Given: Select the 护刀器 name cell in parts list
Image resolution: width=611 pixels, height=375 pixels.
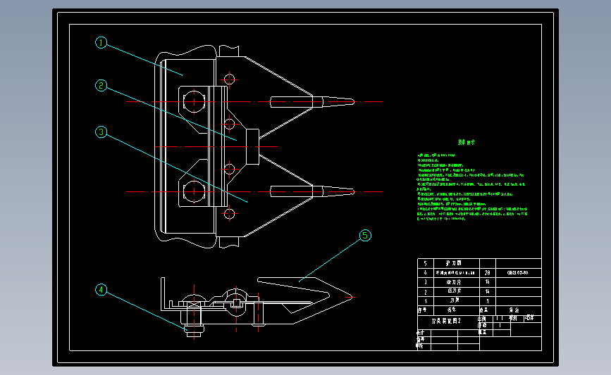Looking at the screenshot, I should pyautogui.click(x=455, y=263).
